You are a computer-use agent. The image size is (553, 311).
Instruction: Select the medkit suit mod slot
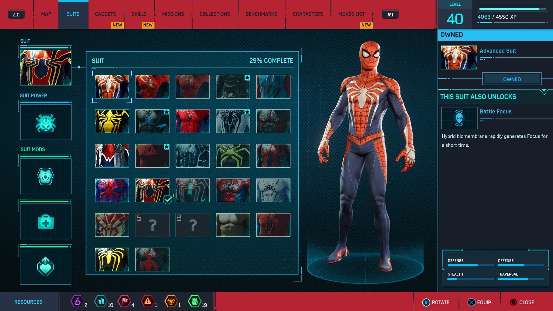[46, 221]
